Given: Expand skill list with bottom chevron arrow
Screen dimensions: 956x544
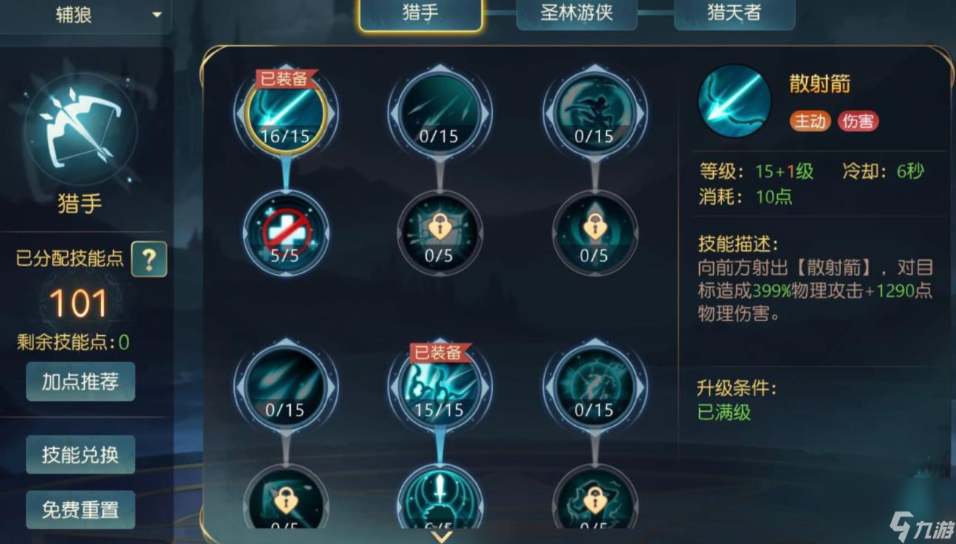Looking at the screenshot, I should [x=441, y=536].
